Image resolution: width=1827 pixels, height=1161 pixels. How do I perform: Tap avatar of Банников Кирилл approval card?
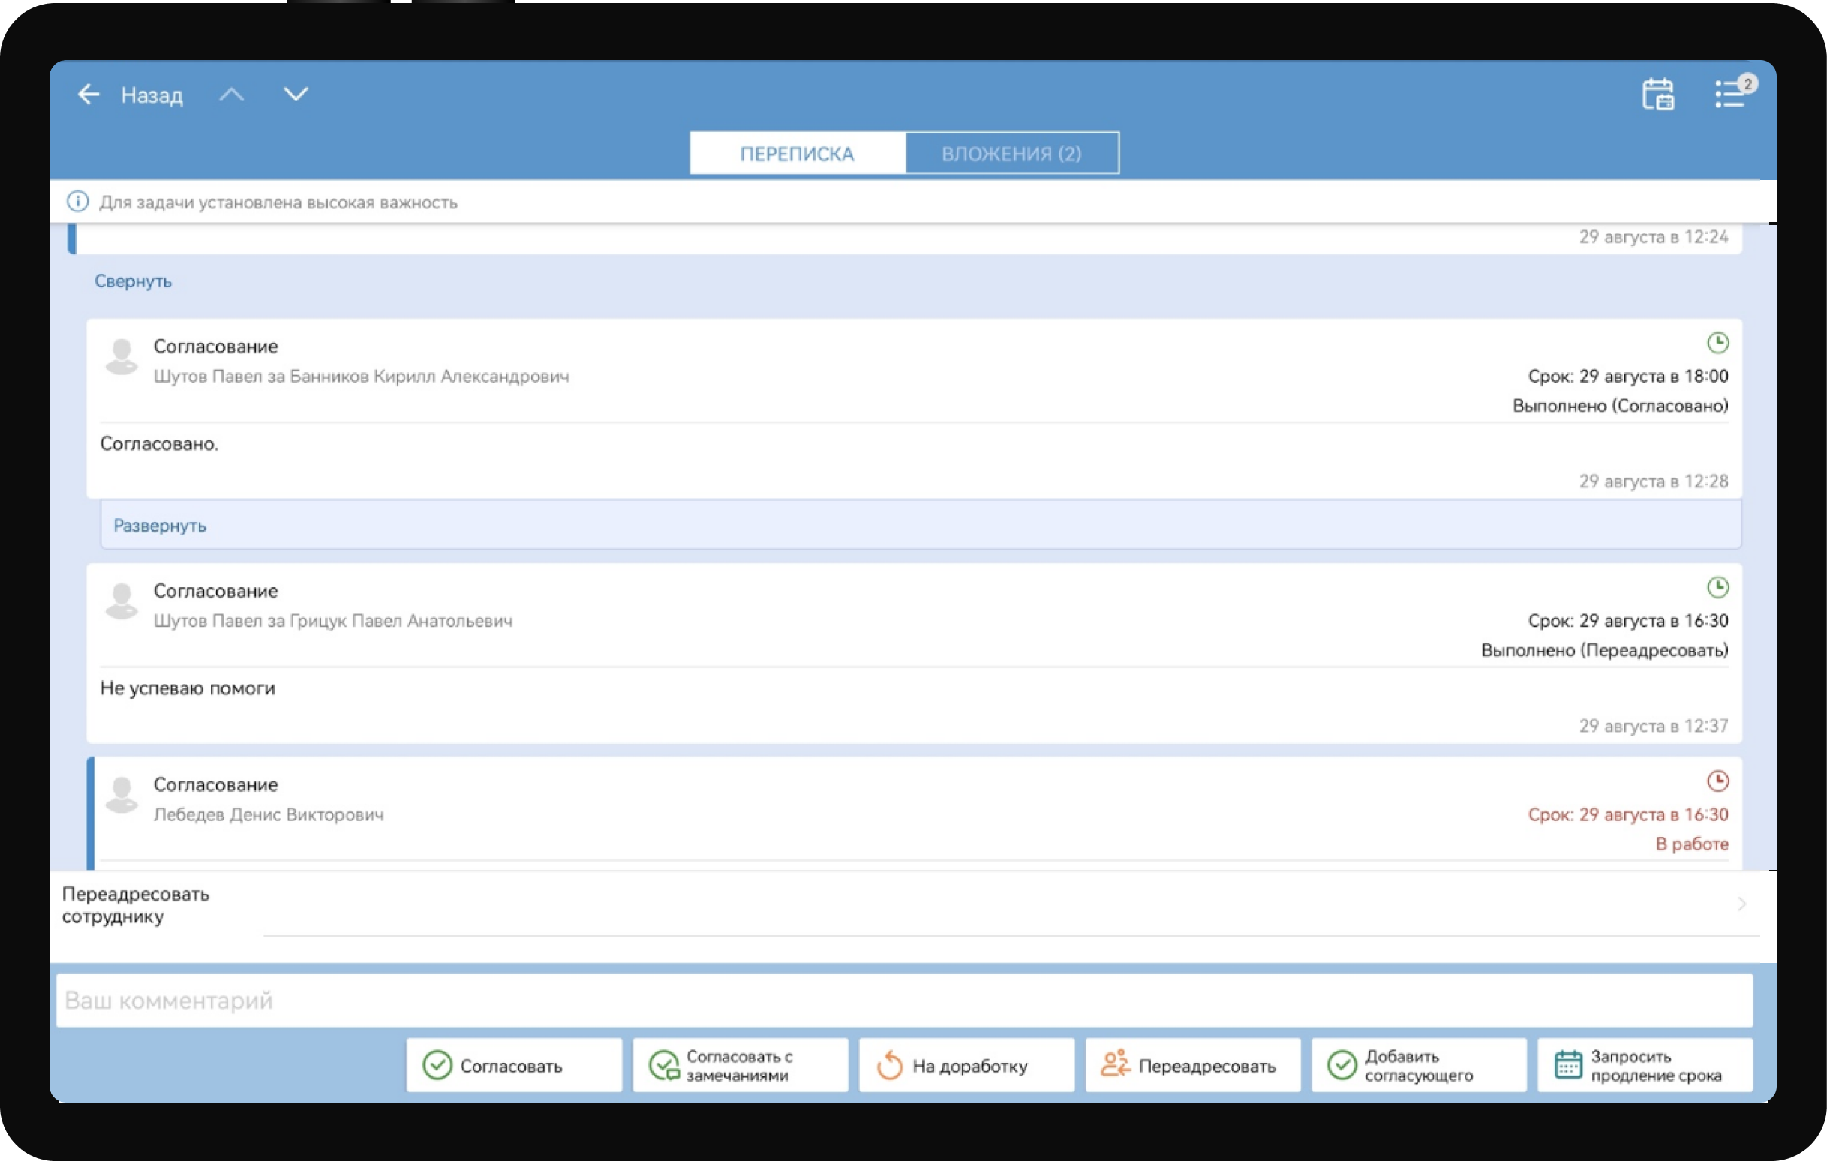coord(122,356)
